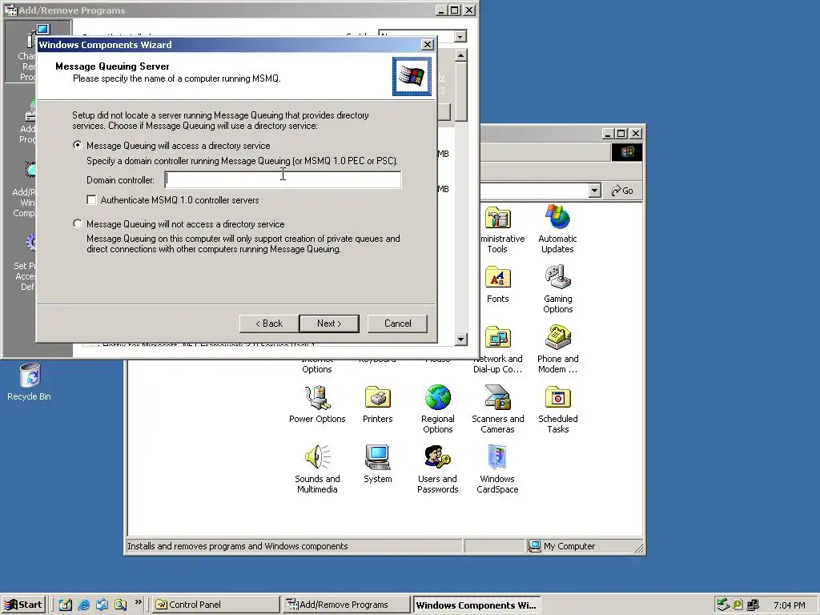Maximize the Control Panel window
The height and width of the screenshot is (615, 820).
pyautogui.click(x=621, y=134)
